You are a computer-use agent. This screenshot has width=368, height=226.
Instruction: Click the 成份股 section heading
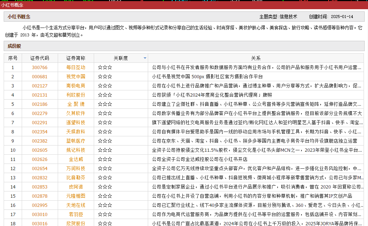click(14, 46)
